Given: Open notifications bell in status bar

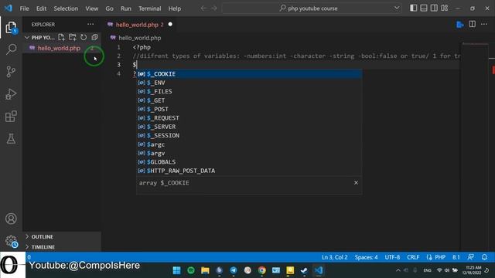Looking at the screenshot, I should pyautogui.click(x=485, y=257).
